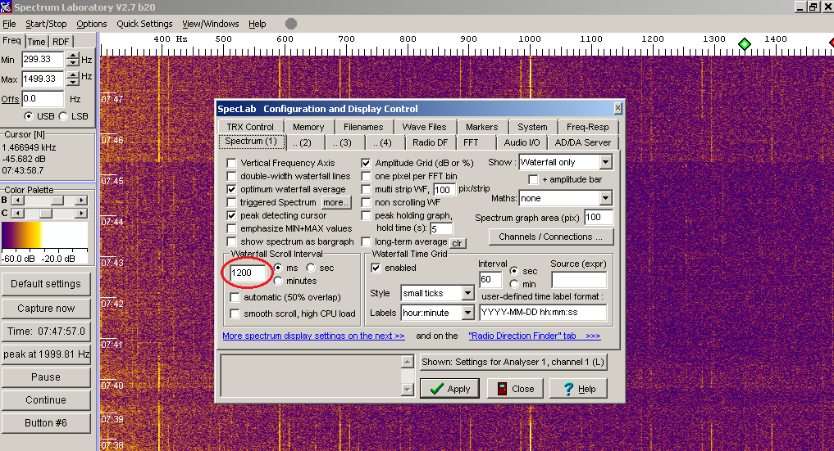Click the dialog Close button
Screen dimensions: 834x451
pyautogui.click(x=515, y=389)
